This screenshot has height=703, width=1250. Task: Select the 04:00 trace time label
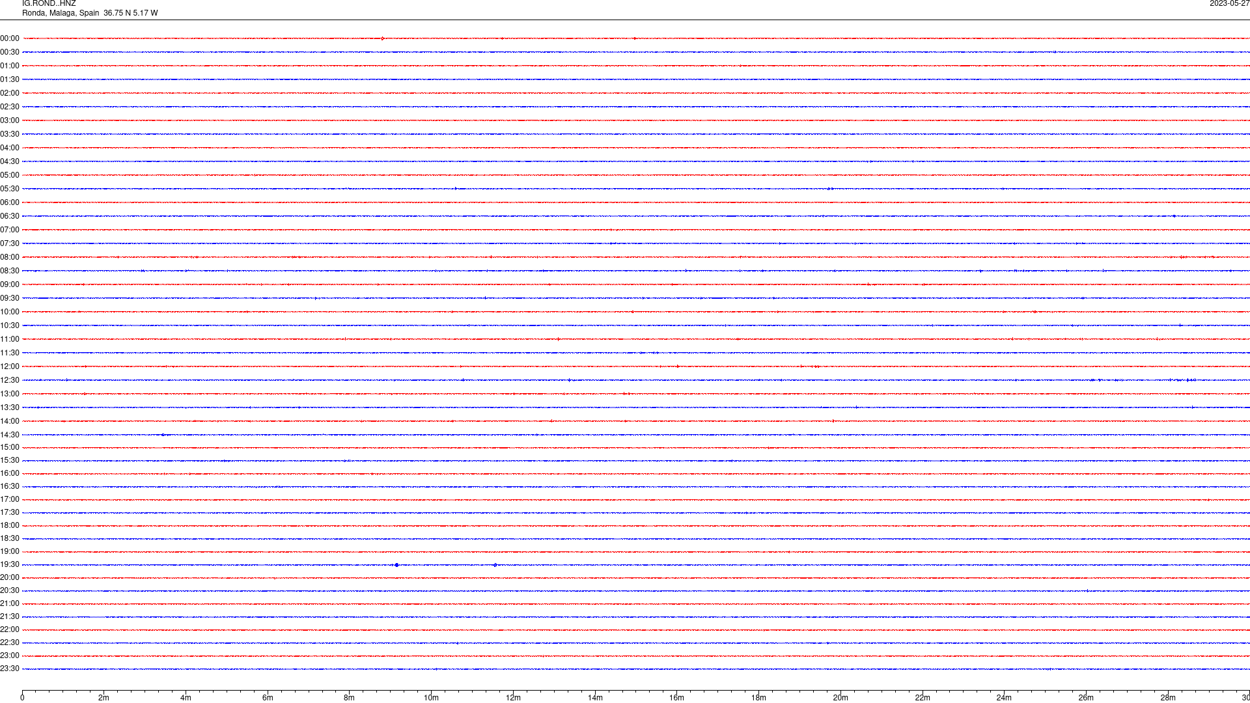(10, 148)
